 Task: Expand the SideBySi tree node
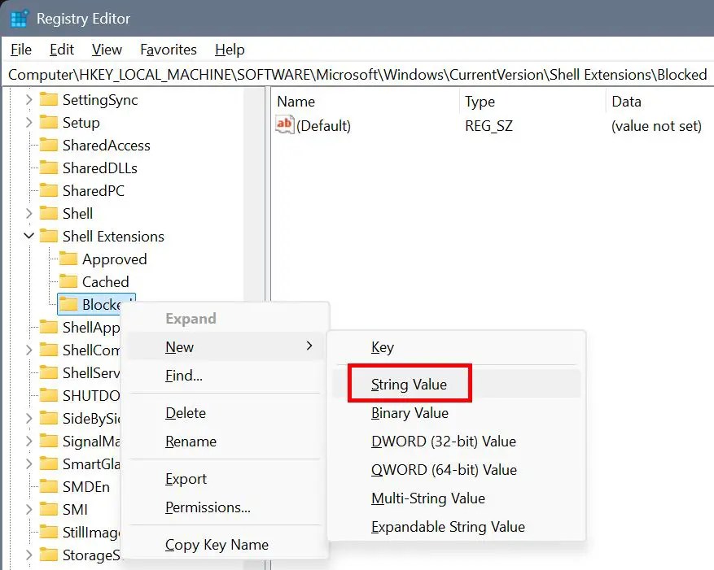(x=28, y=418)
